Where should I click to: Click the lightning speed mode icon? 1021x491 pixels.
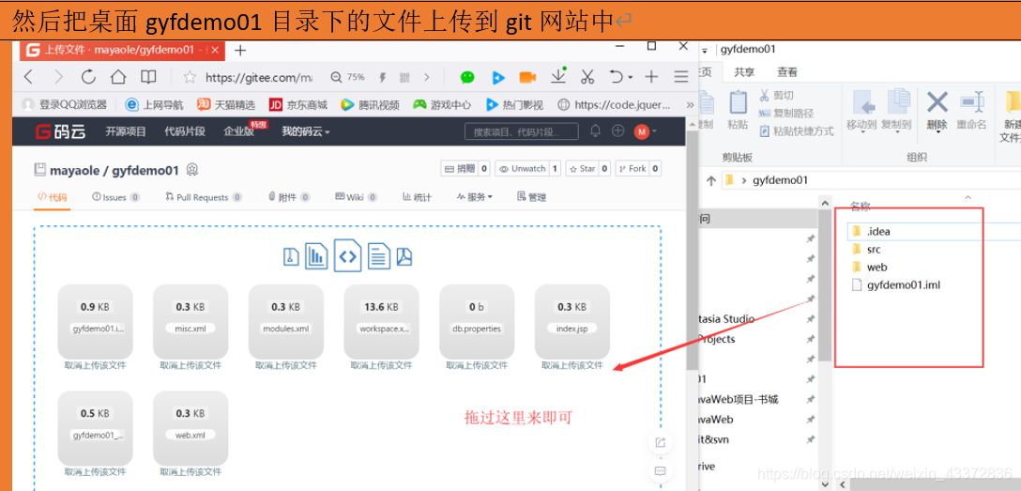[383, 78]
